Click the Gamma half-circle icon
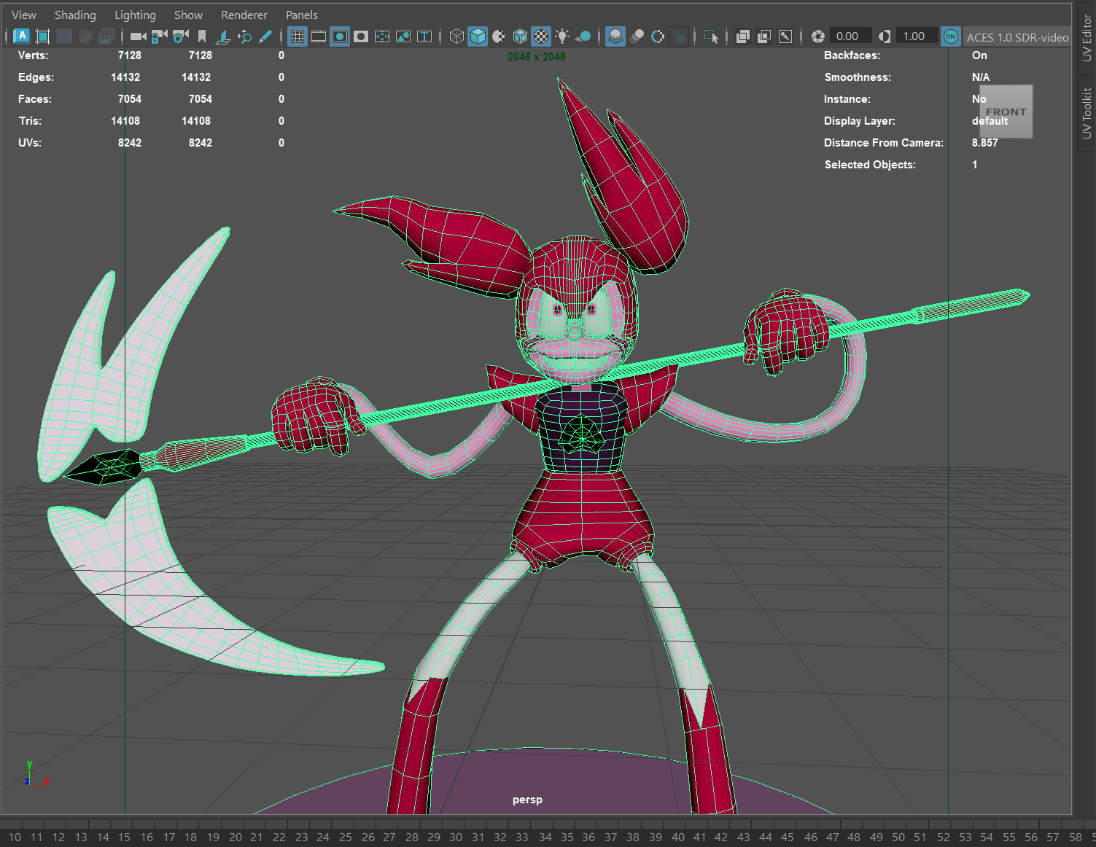1096x847 pixels. 885,36
